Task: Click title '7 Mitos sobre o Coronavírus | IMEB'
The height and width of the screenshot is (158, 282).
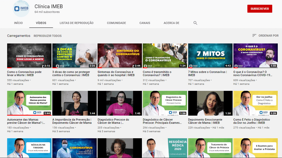Action: pyautogui.click(x=207, y=73)
